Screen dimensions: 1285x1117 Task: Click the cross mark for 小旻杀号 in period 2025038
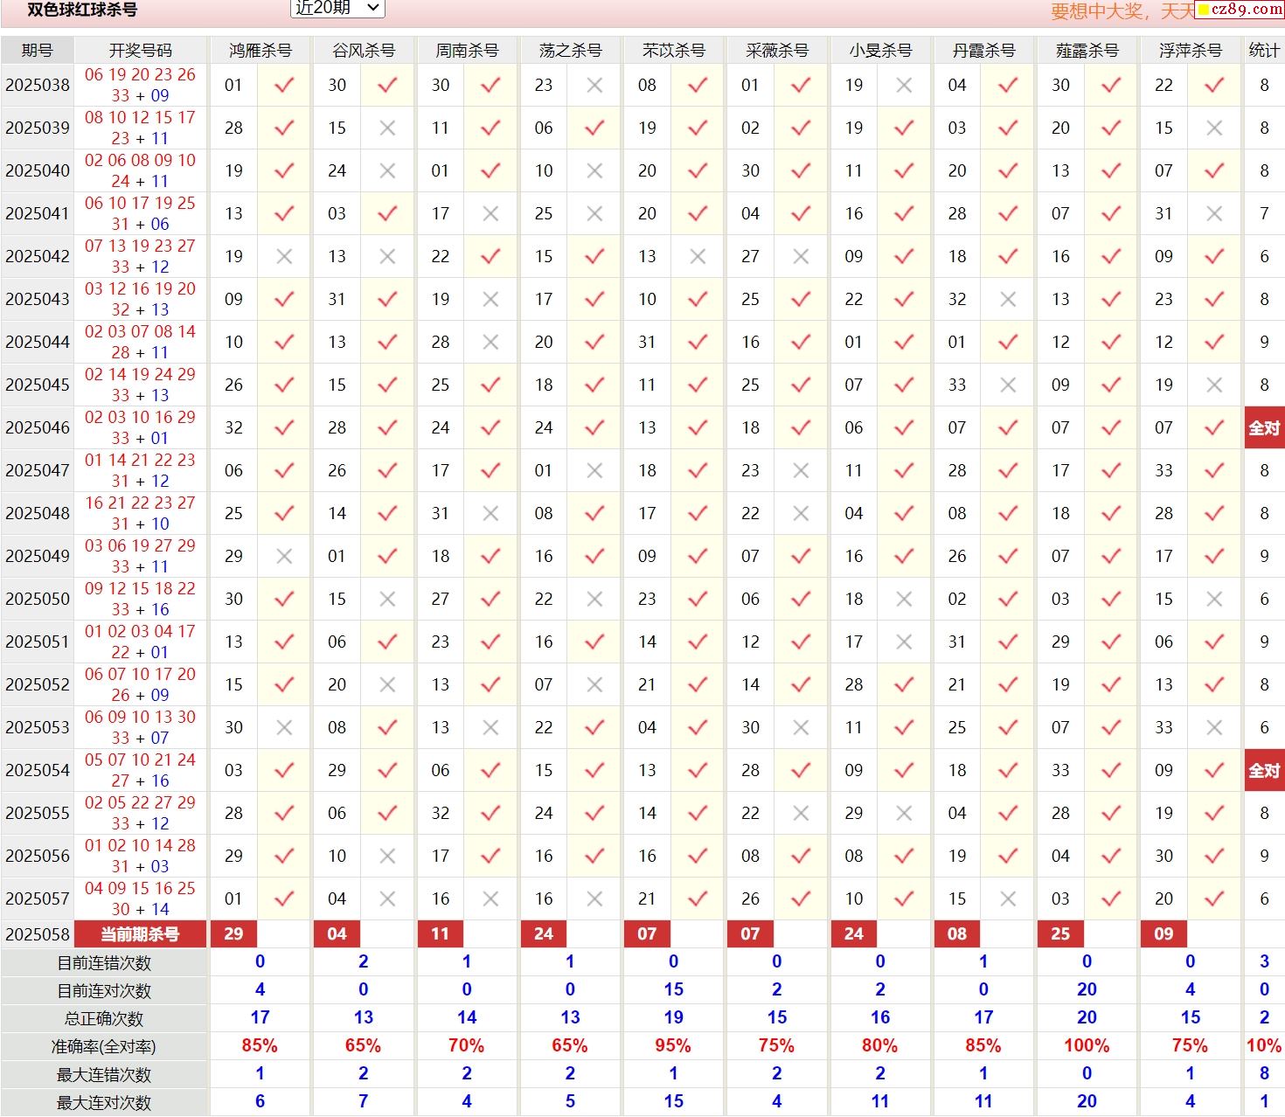pyautogui.click(x=904, y=86)
